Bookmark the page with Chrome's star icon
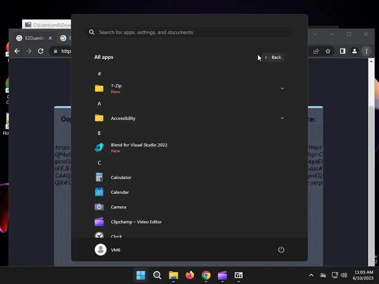The image size is (379, 284). [328, 51]
